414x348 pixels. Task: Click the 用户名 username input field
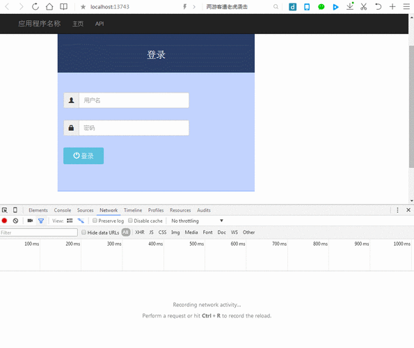134,100
